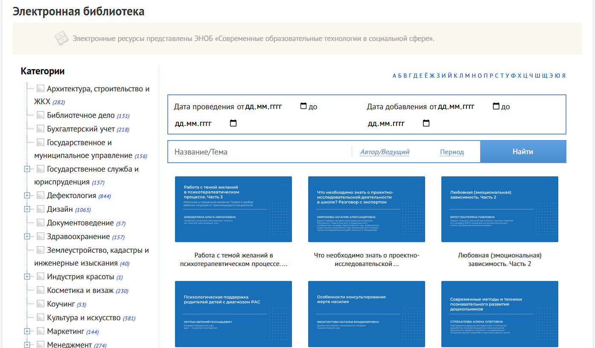Filter by letter П in alphabet index
The image size is (595, 348).
(x=485, y=76)
